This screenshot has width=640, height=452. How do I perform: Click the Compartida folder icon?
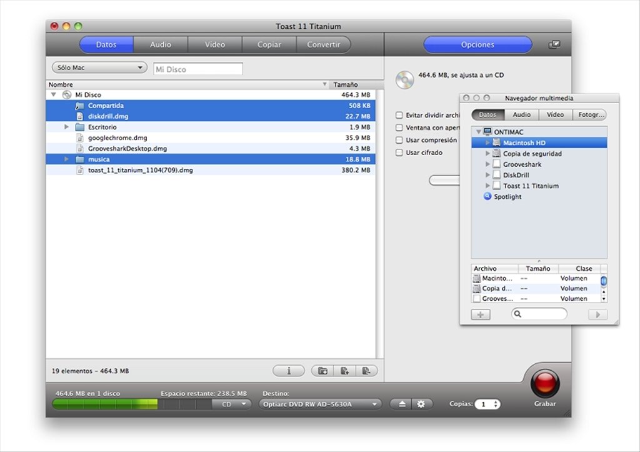79,106
